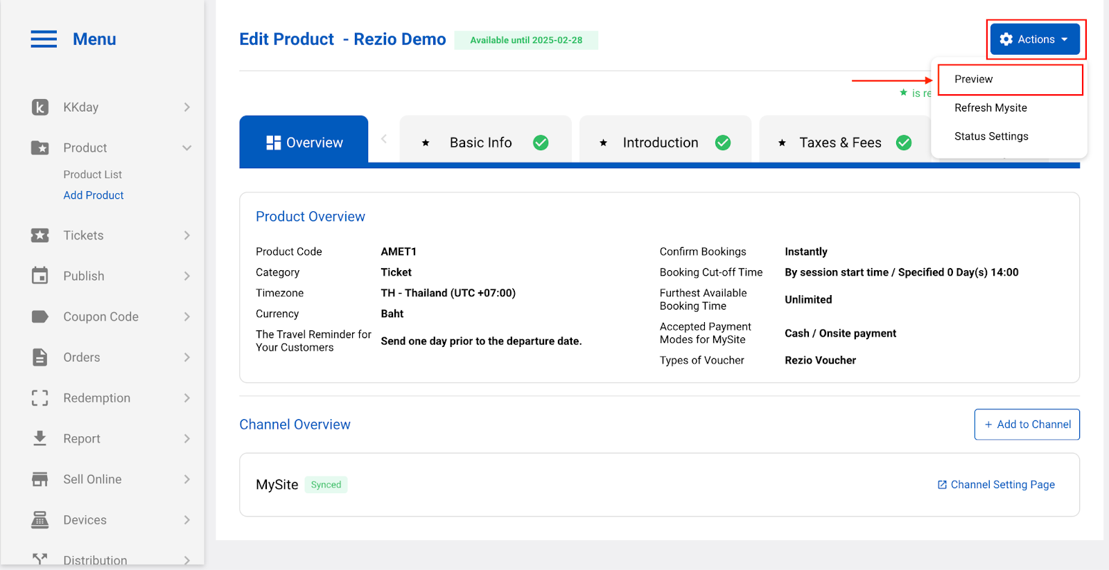Click the MySite channel name

coord(277,485)
